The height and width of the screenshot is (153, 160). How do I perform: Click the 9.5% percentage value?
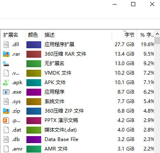pos(148,54)
